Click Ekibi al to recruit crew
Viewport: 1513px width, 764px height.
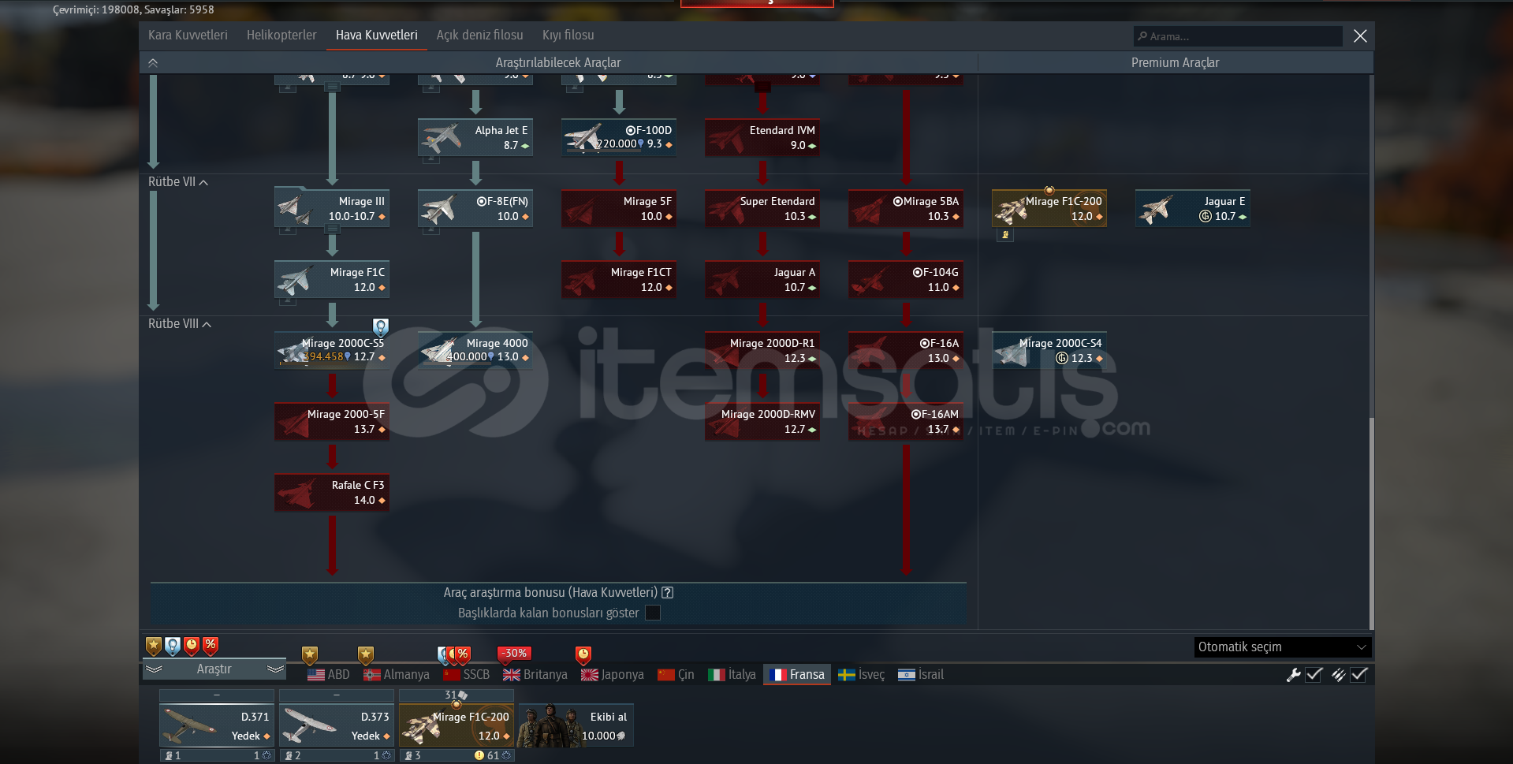pos(576,726)
